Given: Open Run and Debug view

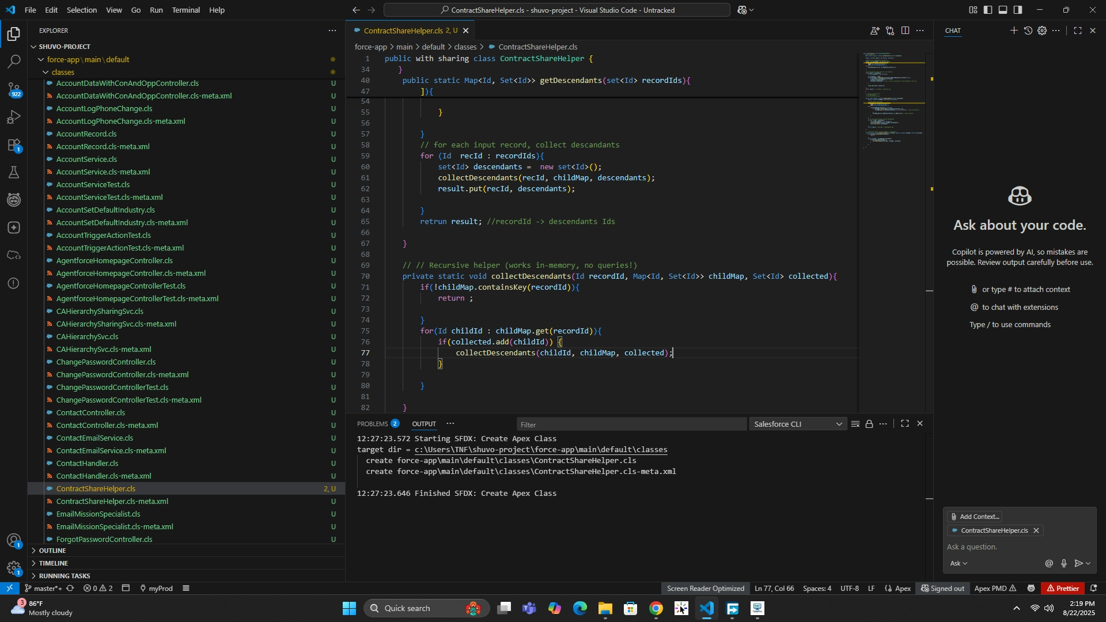Looking at the screenshot, I should click(14, 117).
